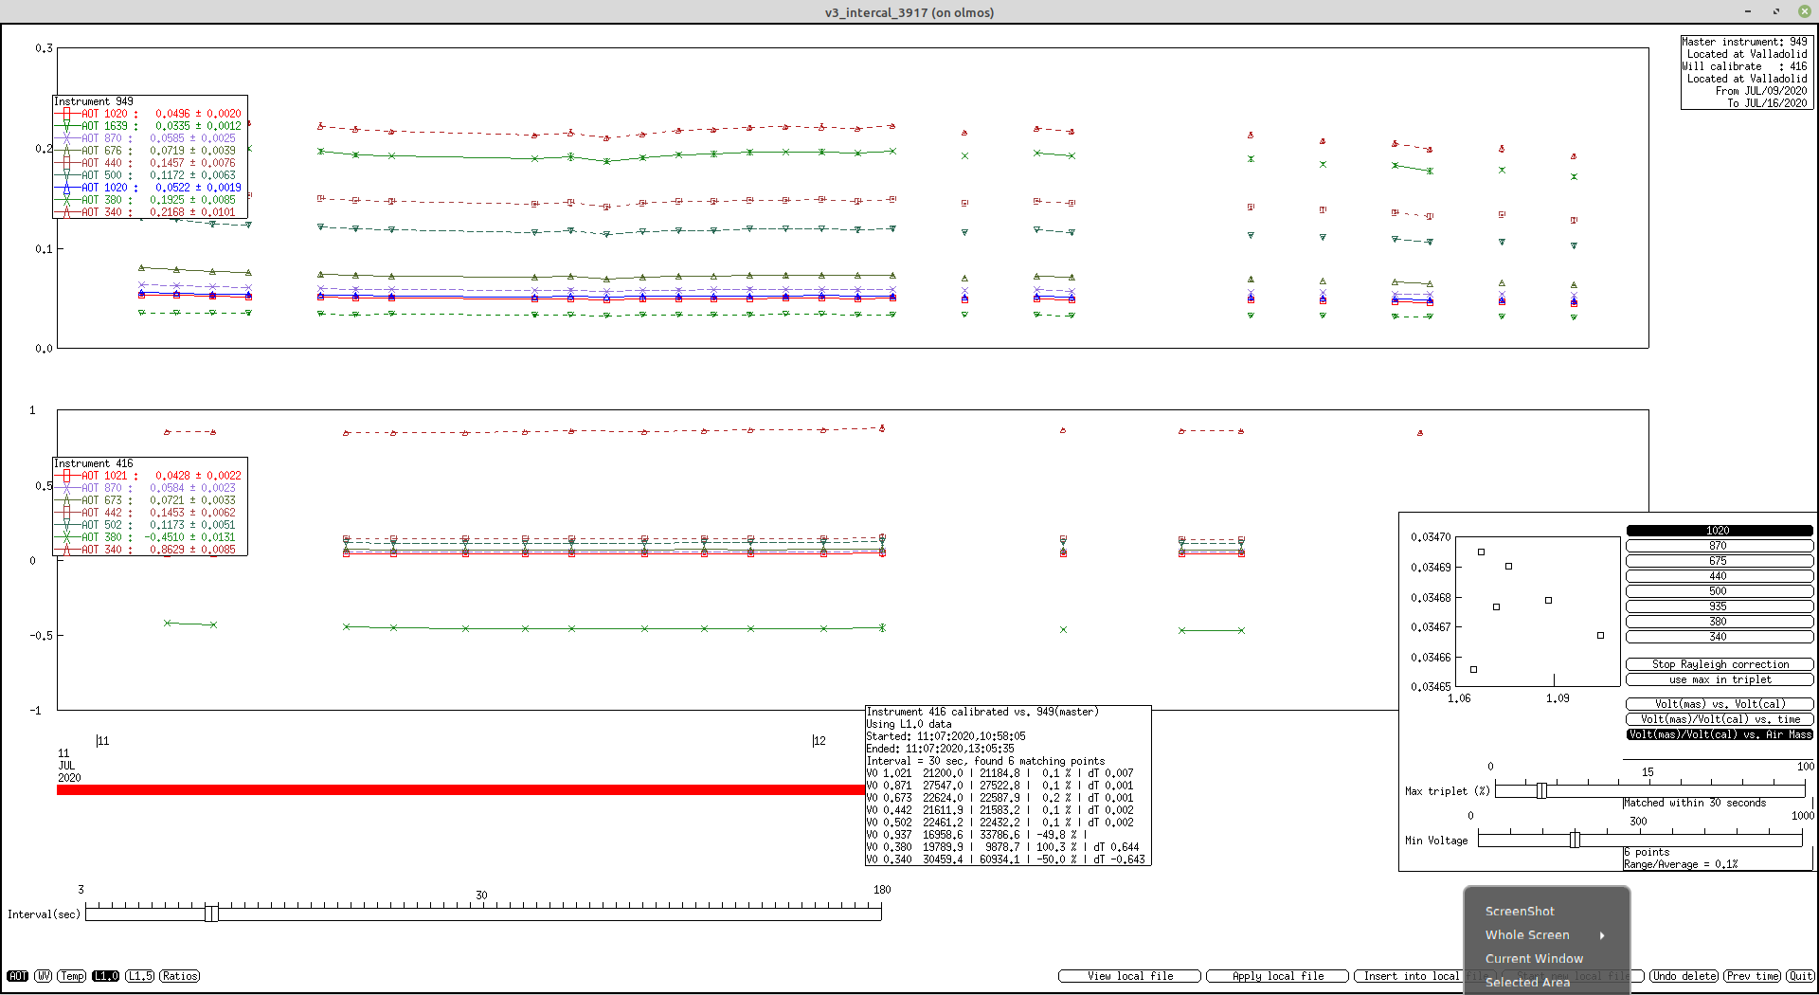The width and height of the screenshot is (1819, 995).
Task: Click 'Will calibrate : 416' info text
Action: [1744, 66]
